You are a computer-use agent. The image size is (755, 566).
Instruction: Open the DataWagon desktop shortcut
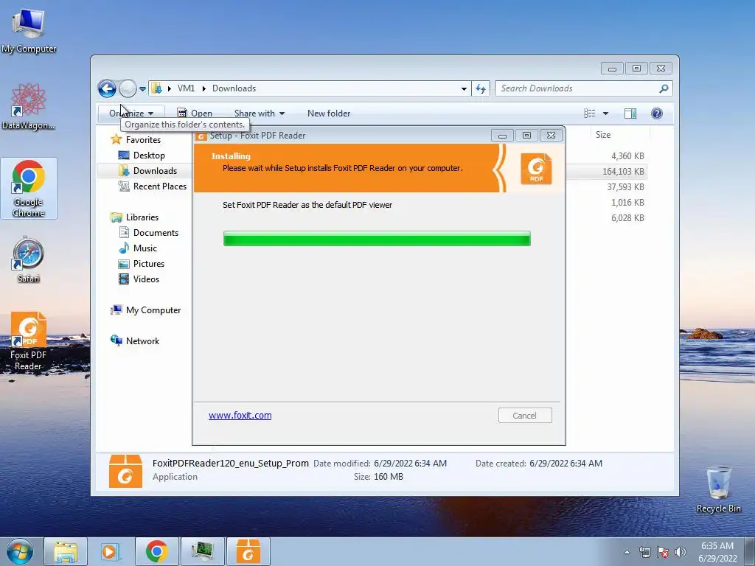pyautogui.click(x=29, y=107)
